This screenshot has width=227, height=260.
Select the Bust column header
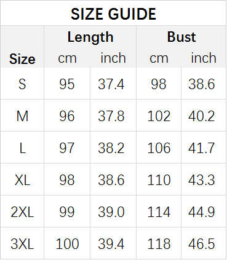181,37
